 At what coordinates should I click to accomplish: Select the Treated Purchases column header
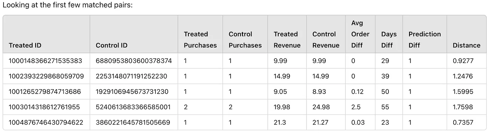[x=200, y=40]
